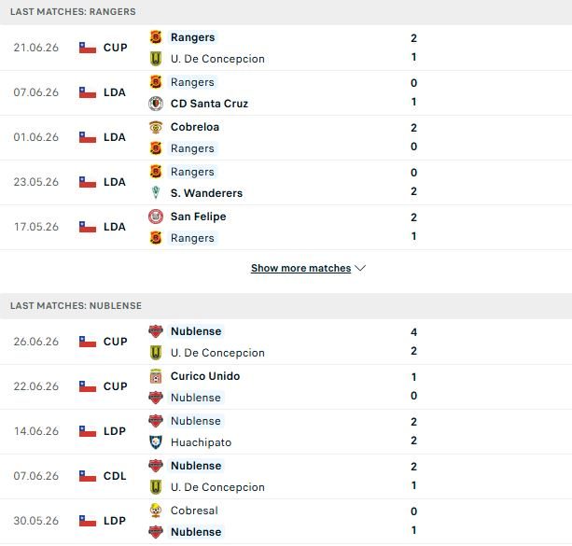Viewport: 572px width, 546px height.
Task: Click Nublense crest in the 26.06.26 match
Action: point(156,331)
